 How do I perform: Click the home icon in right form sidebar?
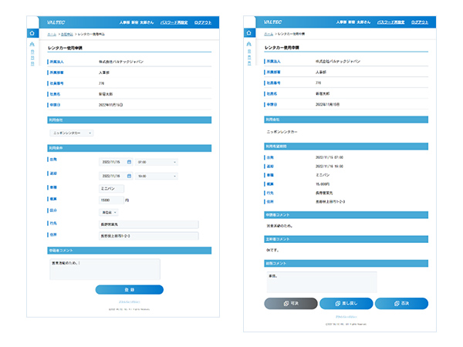point(248,34)
